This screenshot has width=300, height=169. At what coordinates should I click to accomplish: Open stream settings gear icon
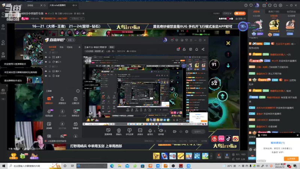(187, 132)
